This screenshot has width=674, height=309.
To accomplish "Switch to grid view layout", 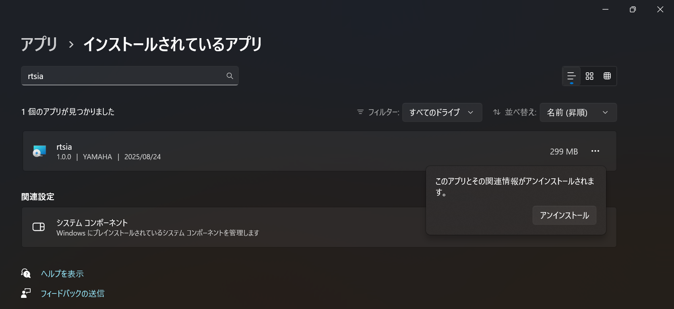I will click(x=607, y=75).
